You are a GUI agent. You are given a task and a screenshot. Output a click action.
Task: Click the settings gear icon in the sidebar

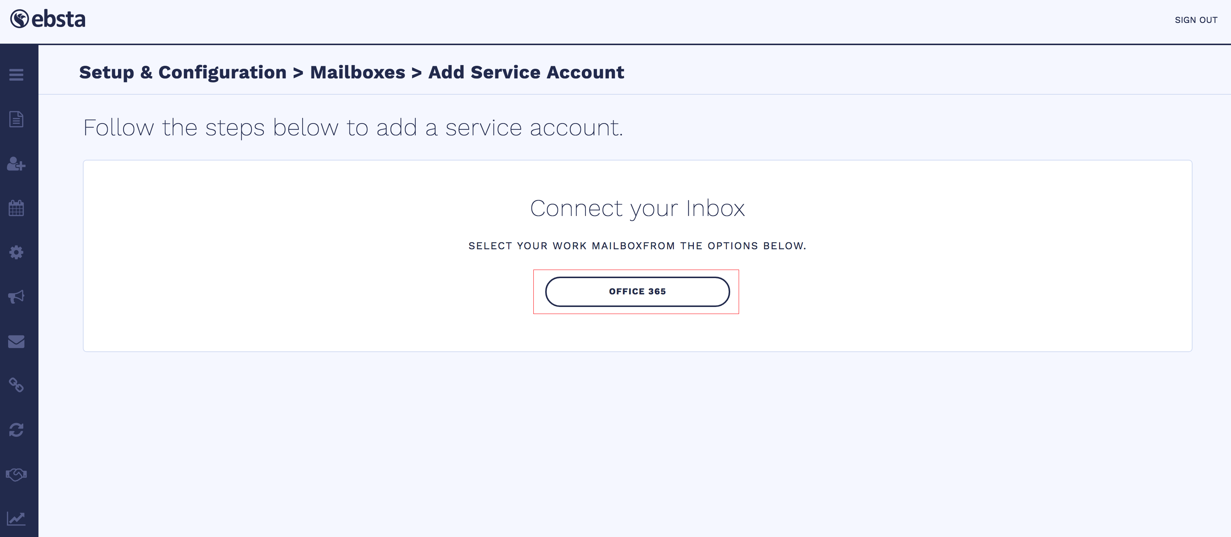16,252
